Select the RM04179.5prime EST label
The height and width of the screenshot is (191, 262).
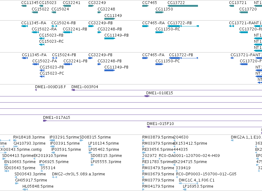pyautogui.click(x=158, y=186)
